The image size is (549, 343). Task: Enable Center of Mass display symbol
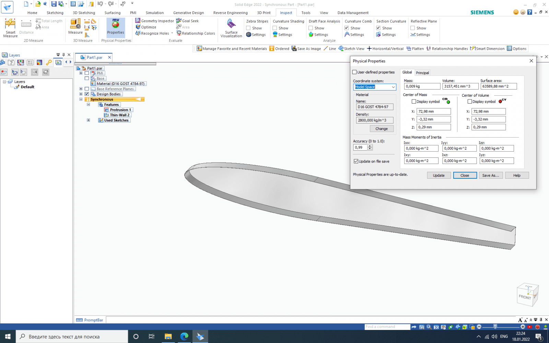(x=414, y=102)
